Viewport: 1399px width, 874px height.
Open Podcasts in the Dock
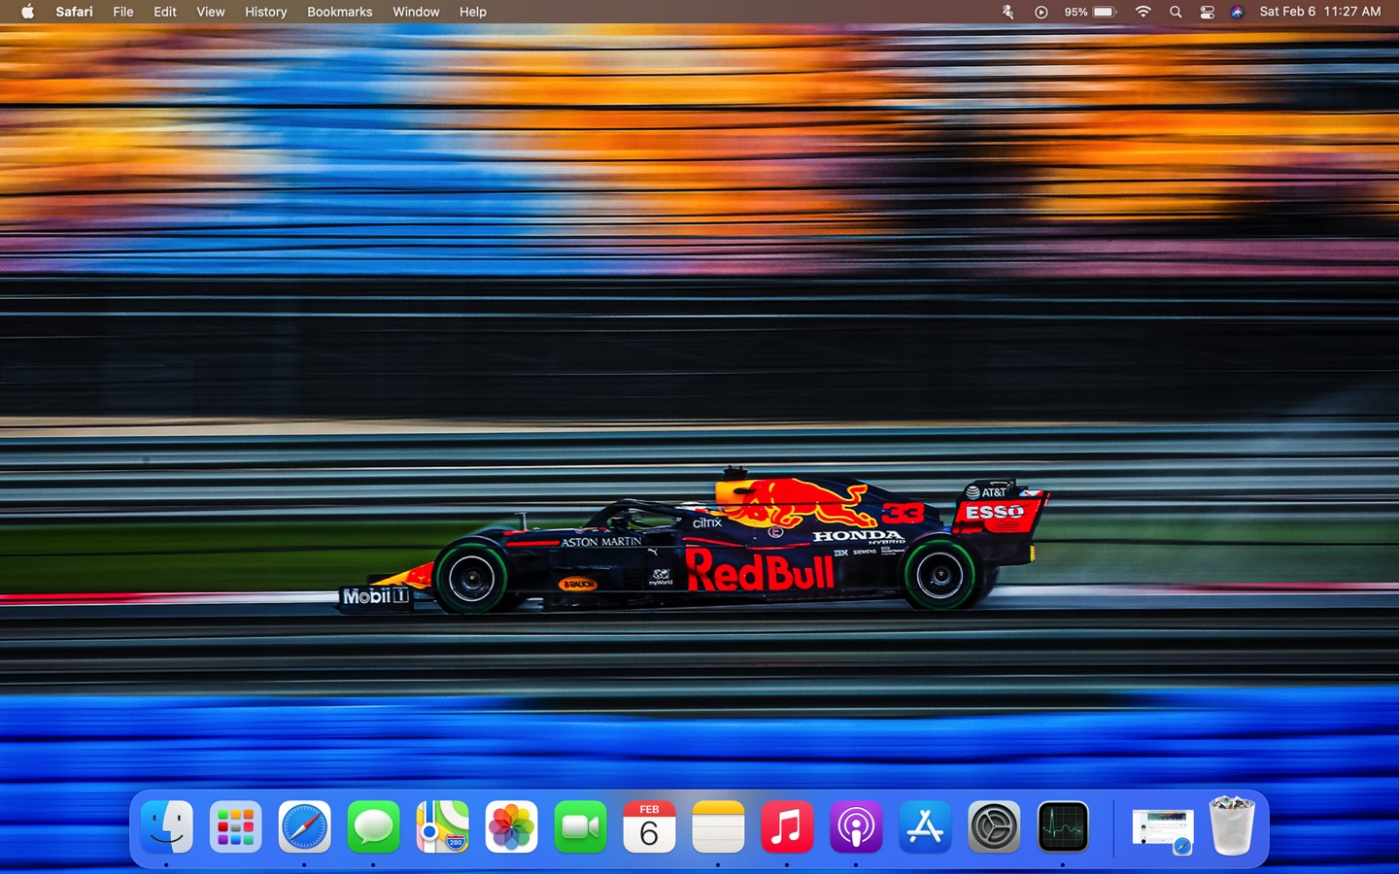(x=856, y=827)
